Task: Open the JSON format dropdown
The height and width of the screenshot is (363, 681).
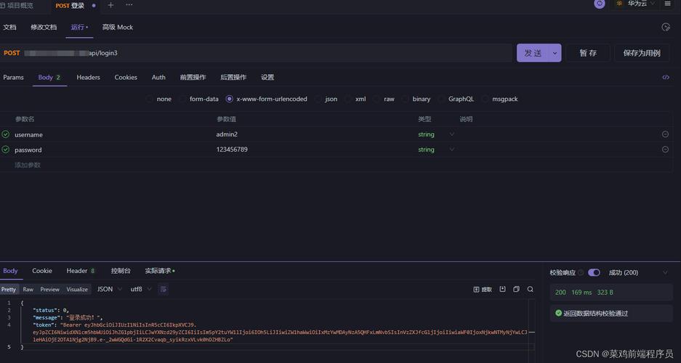Action: 110,289
